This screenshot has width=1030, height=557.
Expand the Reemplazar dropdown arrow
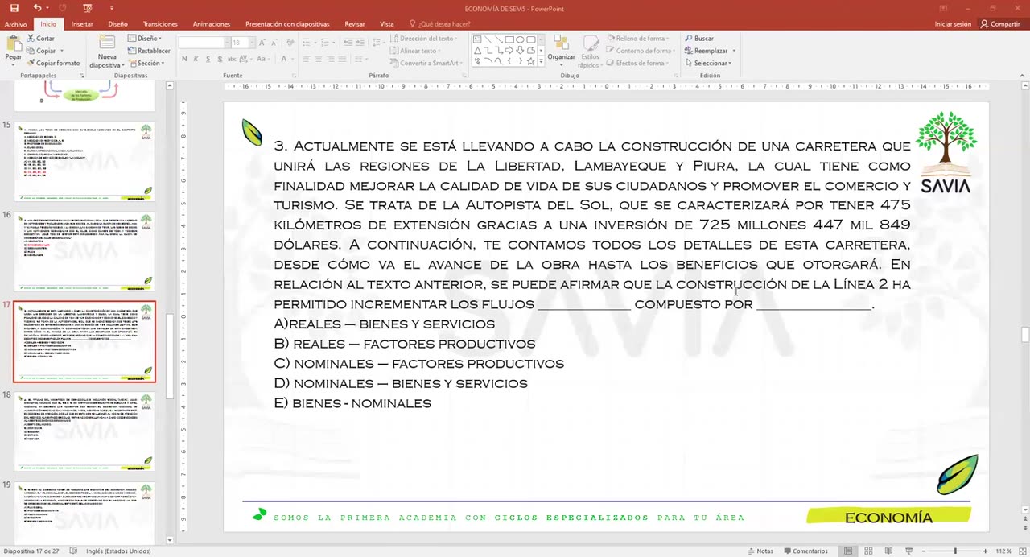[734, 51]
